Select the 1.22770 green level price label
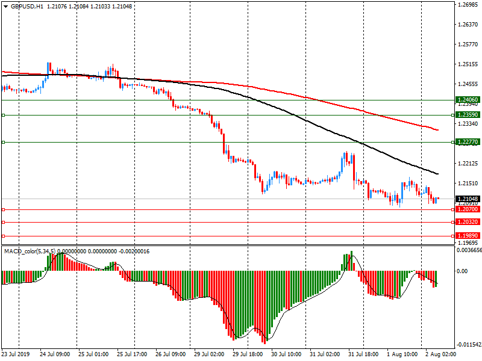482x361 pixels. click(468, 142)
